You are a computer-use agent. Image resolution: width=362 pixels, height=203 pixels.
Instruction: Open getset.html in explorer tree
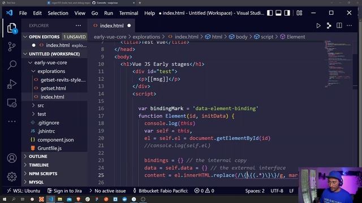tap(55, 89)
